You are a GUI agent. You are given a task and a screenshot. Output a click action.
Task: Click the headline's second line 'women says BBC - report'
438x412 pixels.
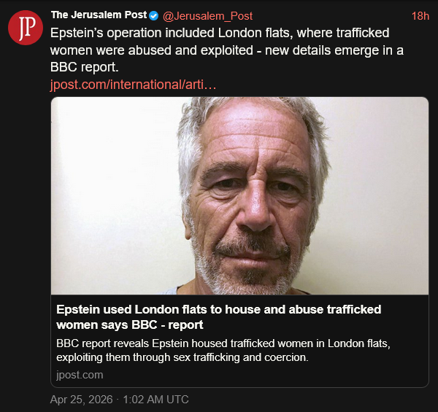tap(129, 324)
